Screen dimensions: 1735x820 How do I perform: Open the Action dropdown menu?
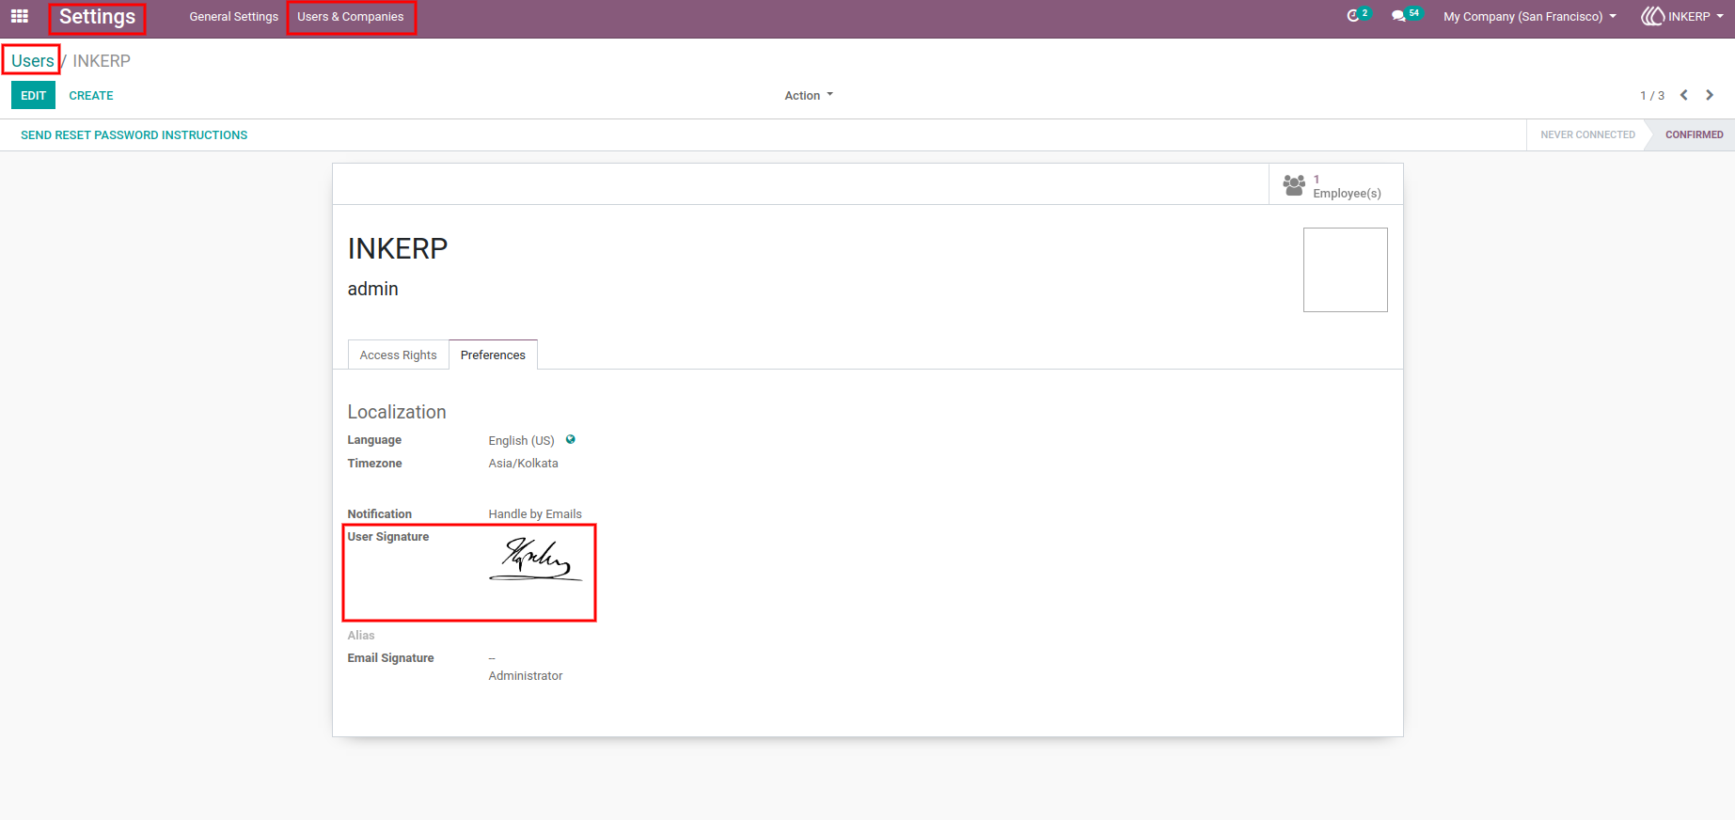(809, 95)
